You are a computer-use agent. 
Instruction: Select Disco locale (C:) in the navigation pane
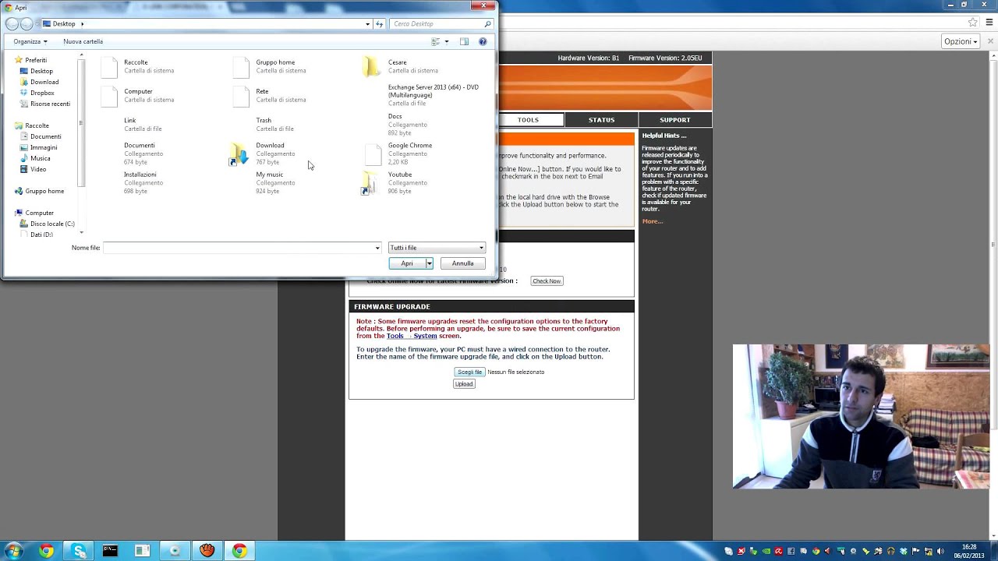pos(52,224)
